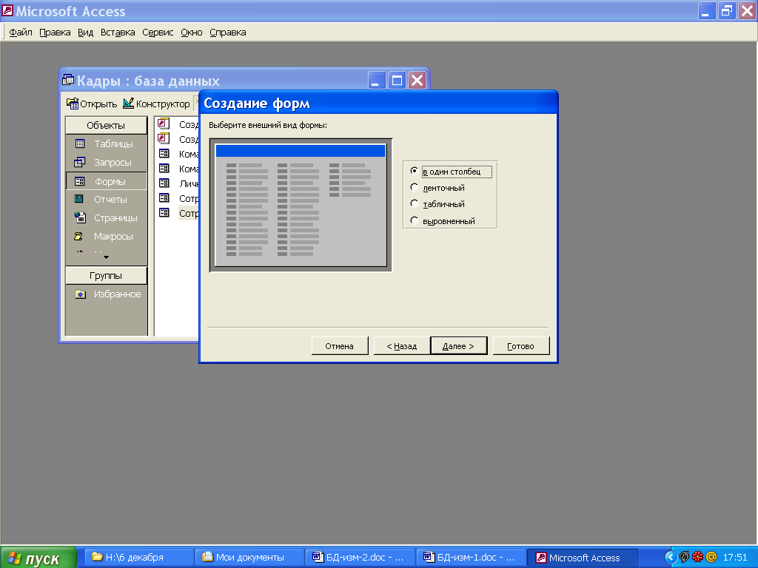Open the Сервис menu
This screenshot has width=758, height=568.
click(158, 33)
